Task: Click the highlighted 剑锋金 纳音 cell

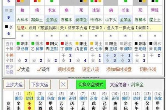Action: pyautogui.click(x=81, y=20)
